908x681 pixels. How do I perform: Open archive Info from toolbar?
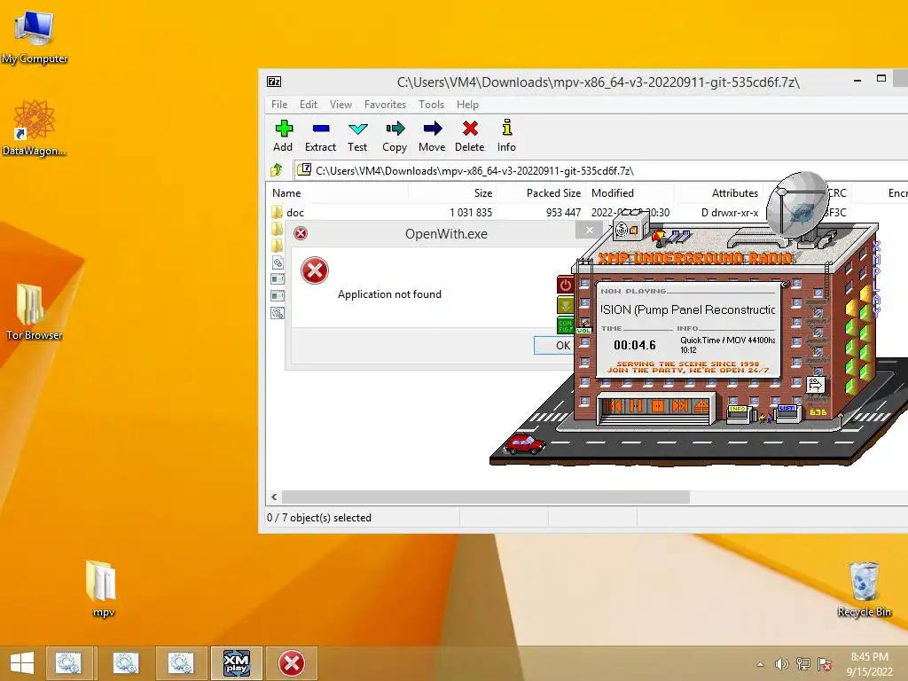(x=506, y=136)
